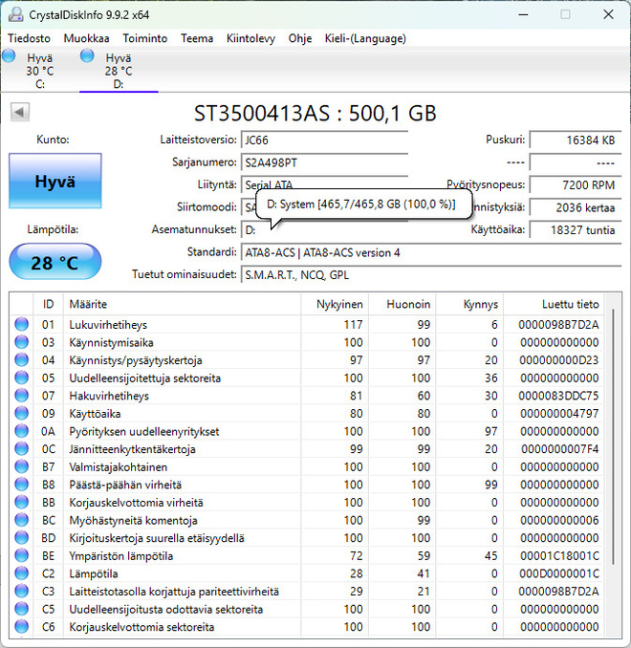Screen dimensions: 631x648
Task: Click status orb for Korjauskelvottomia sektoreita row
Action: (x=21, y=627)
